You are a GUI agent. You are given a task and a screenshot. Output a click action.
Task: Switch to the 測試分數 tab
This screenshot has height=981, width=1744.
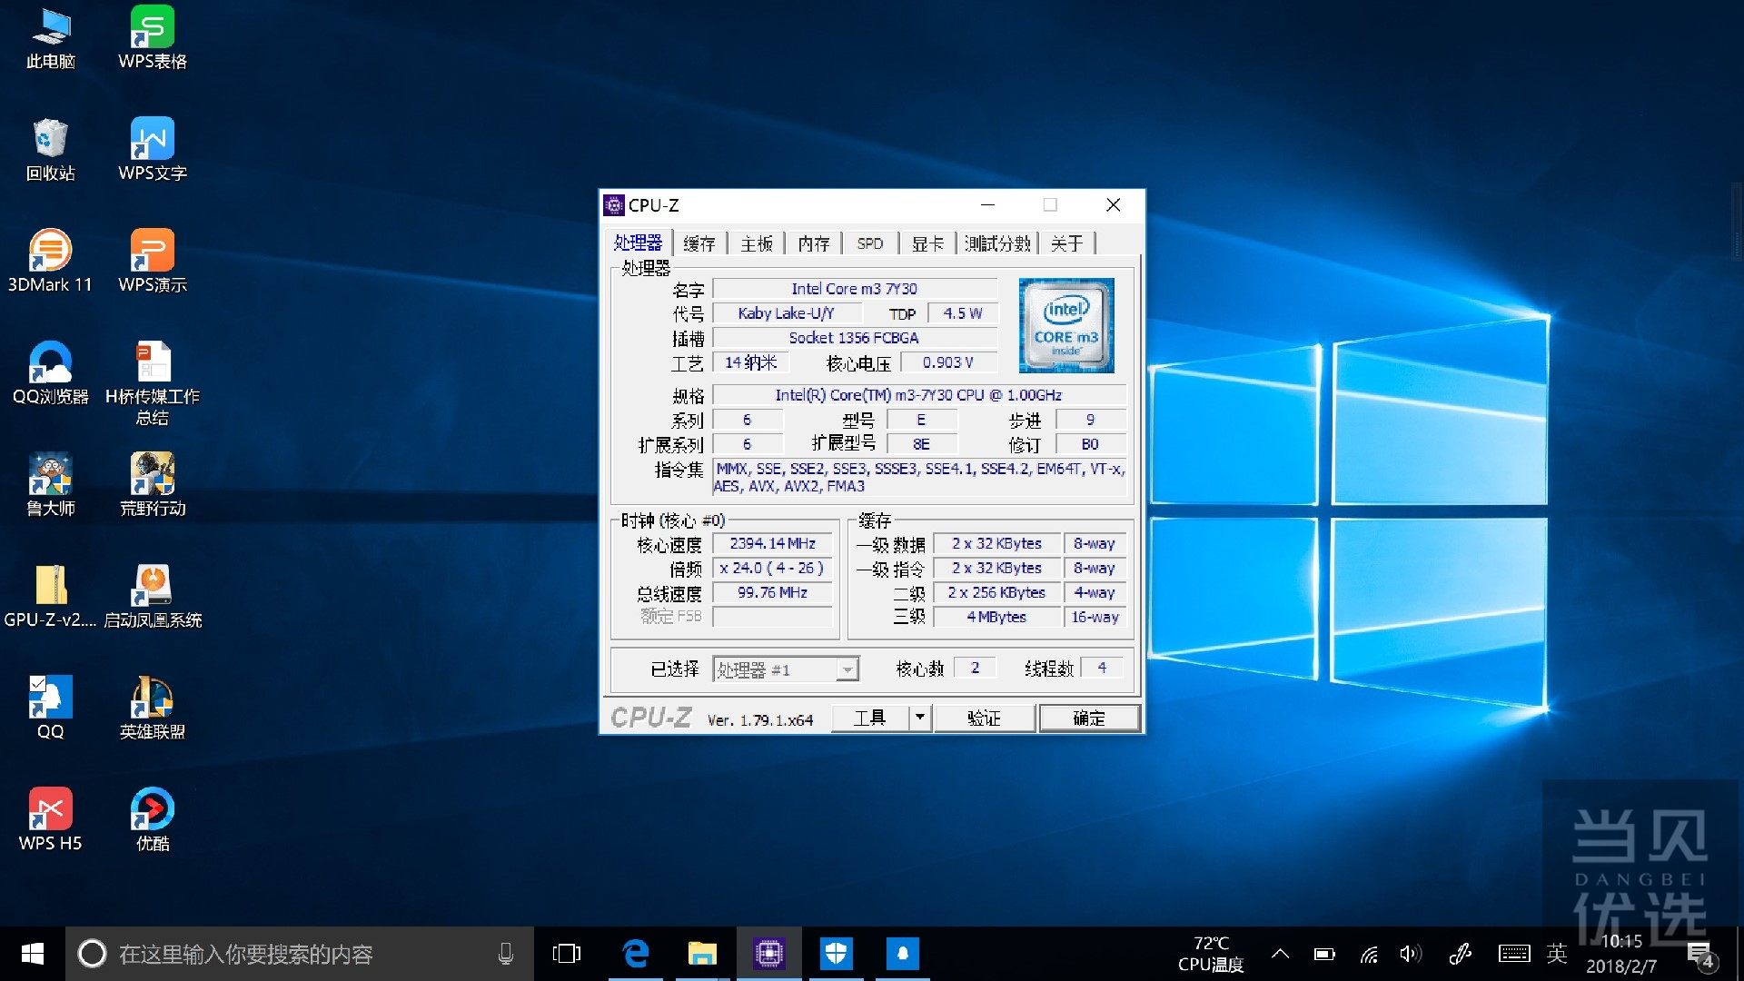[997, 243]
